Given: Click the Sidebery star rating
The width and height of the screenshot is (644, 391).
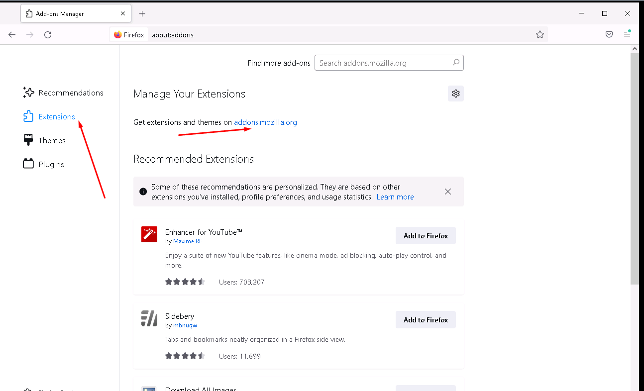Looking at the screenshot, I should tap(185, 356).
